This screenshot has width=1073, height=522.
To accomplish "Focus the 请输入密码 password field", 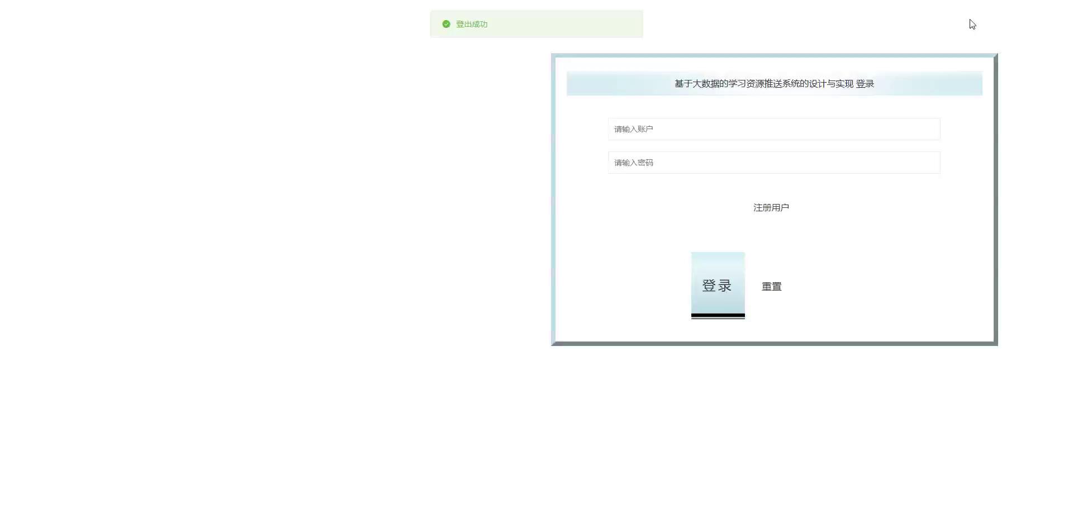I will pyautogui.click(x=774, y=163).
